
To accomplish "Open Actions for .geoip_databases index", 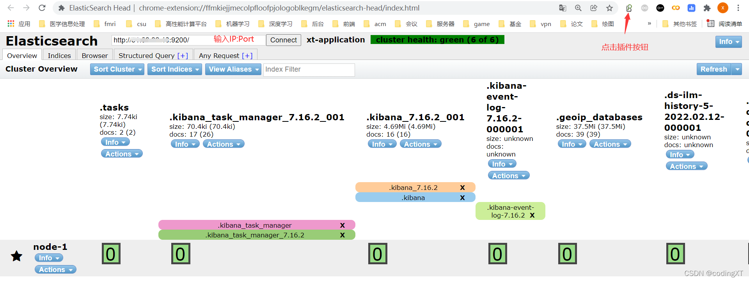I will coord(610,144).
